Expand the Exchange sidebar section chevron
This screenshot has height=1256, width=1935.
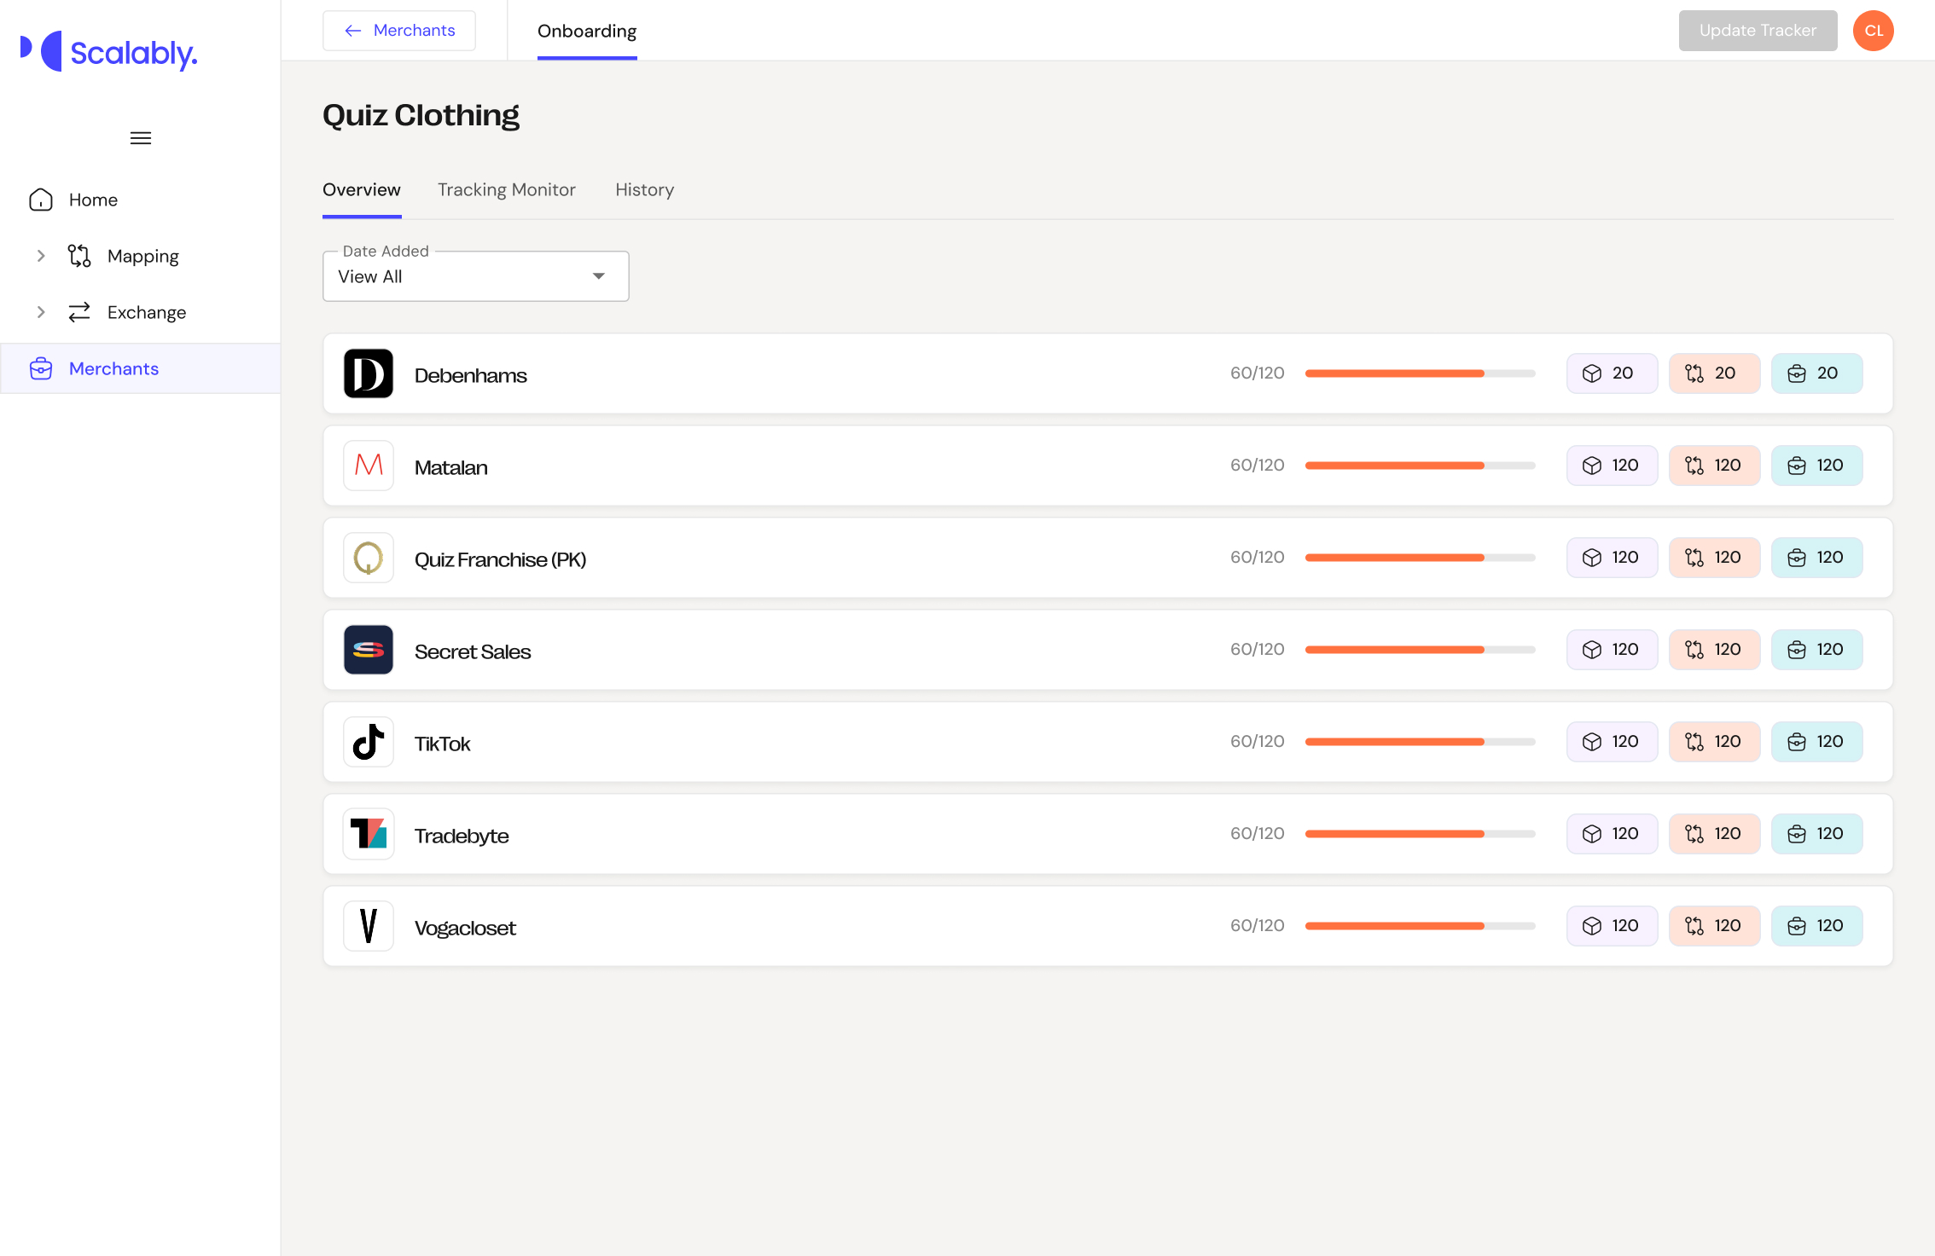click(41, 312)
